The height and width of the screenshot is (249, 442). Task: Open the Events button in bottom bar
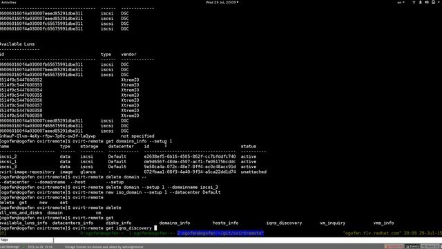point(412,246)
